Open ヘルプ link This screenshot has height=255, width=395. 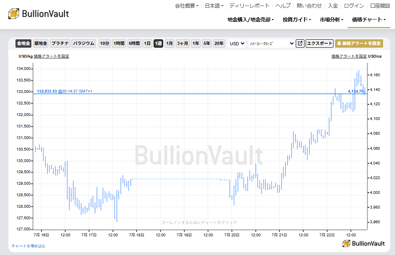pos(283,6)
